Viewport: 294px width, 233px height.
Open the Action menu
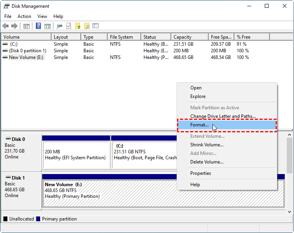24,16
